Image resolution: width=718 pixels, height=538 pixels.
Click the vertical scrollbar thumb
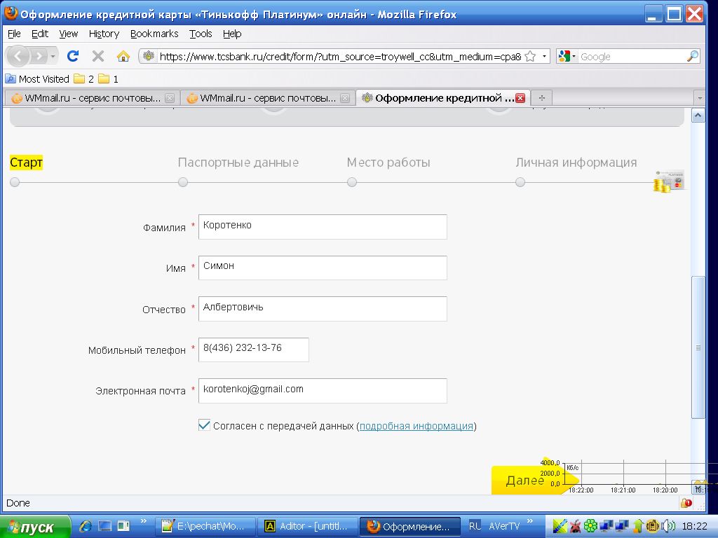(x=698, y=347)
